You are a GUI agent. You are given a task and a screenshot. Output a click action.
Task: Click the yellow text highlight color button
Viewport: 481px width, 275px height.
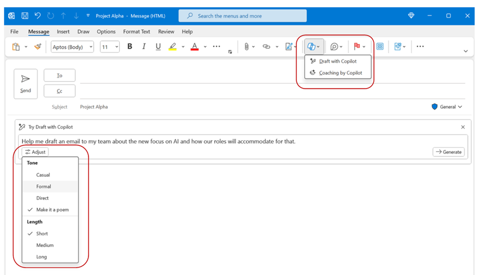172,47
